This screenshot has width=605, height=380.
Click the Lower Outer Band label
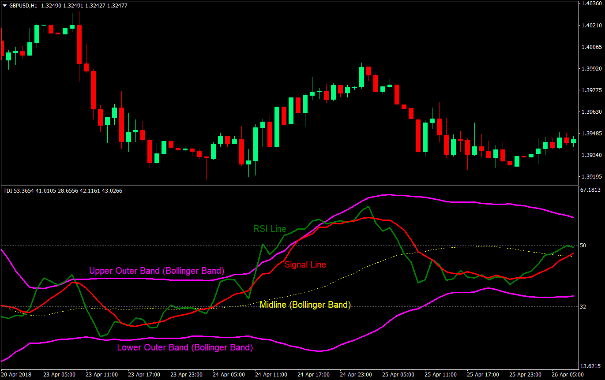click(184, 347)
